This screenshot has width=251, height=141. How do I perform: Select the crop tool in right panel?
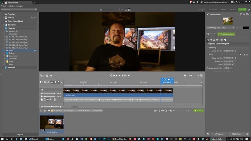pyautogui.click(x=211, y=40)
